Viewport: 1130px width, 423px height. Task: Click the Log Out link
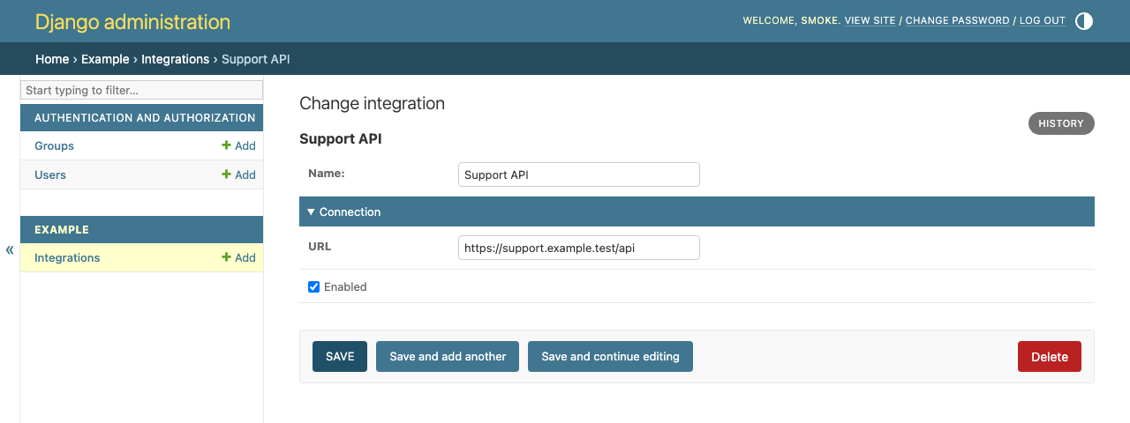1043,21
